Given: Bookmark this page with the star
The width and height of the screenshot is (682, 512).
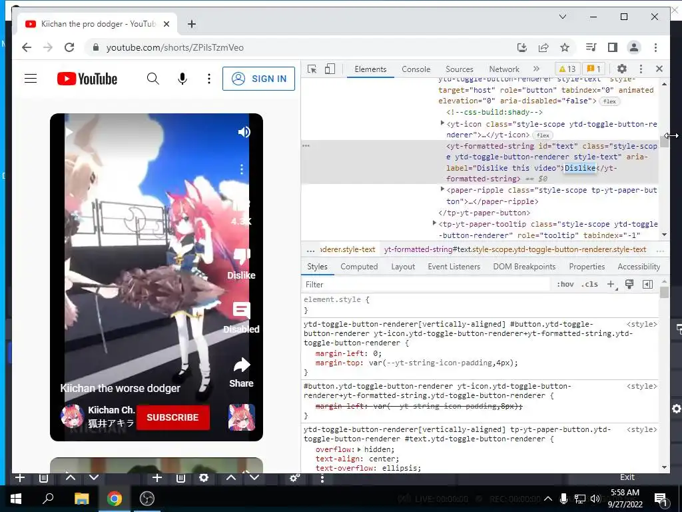Looking at the screenshot, I should pyautogui.click(x=565, y=47).
